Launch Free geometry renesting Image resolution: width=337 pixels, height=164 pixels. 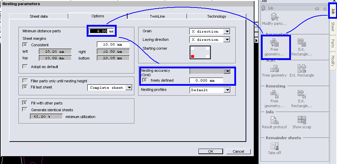click(274, 99)
